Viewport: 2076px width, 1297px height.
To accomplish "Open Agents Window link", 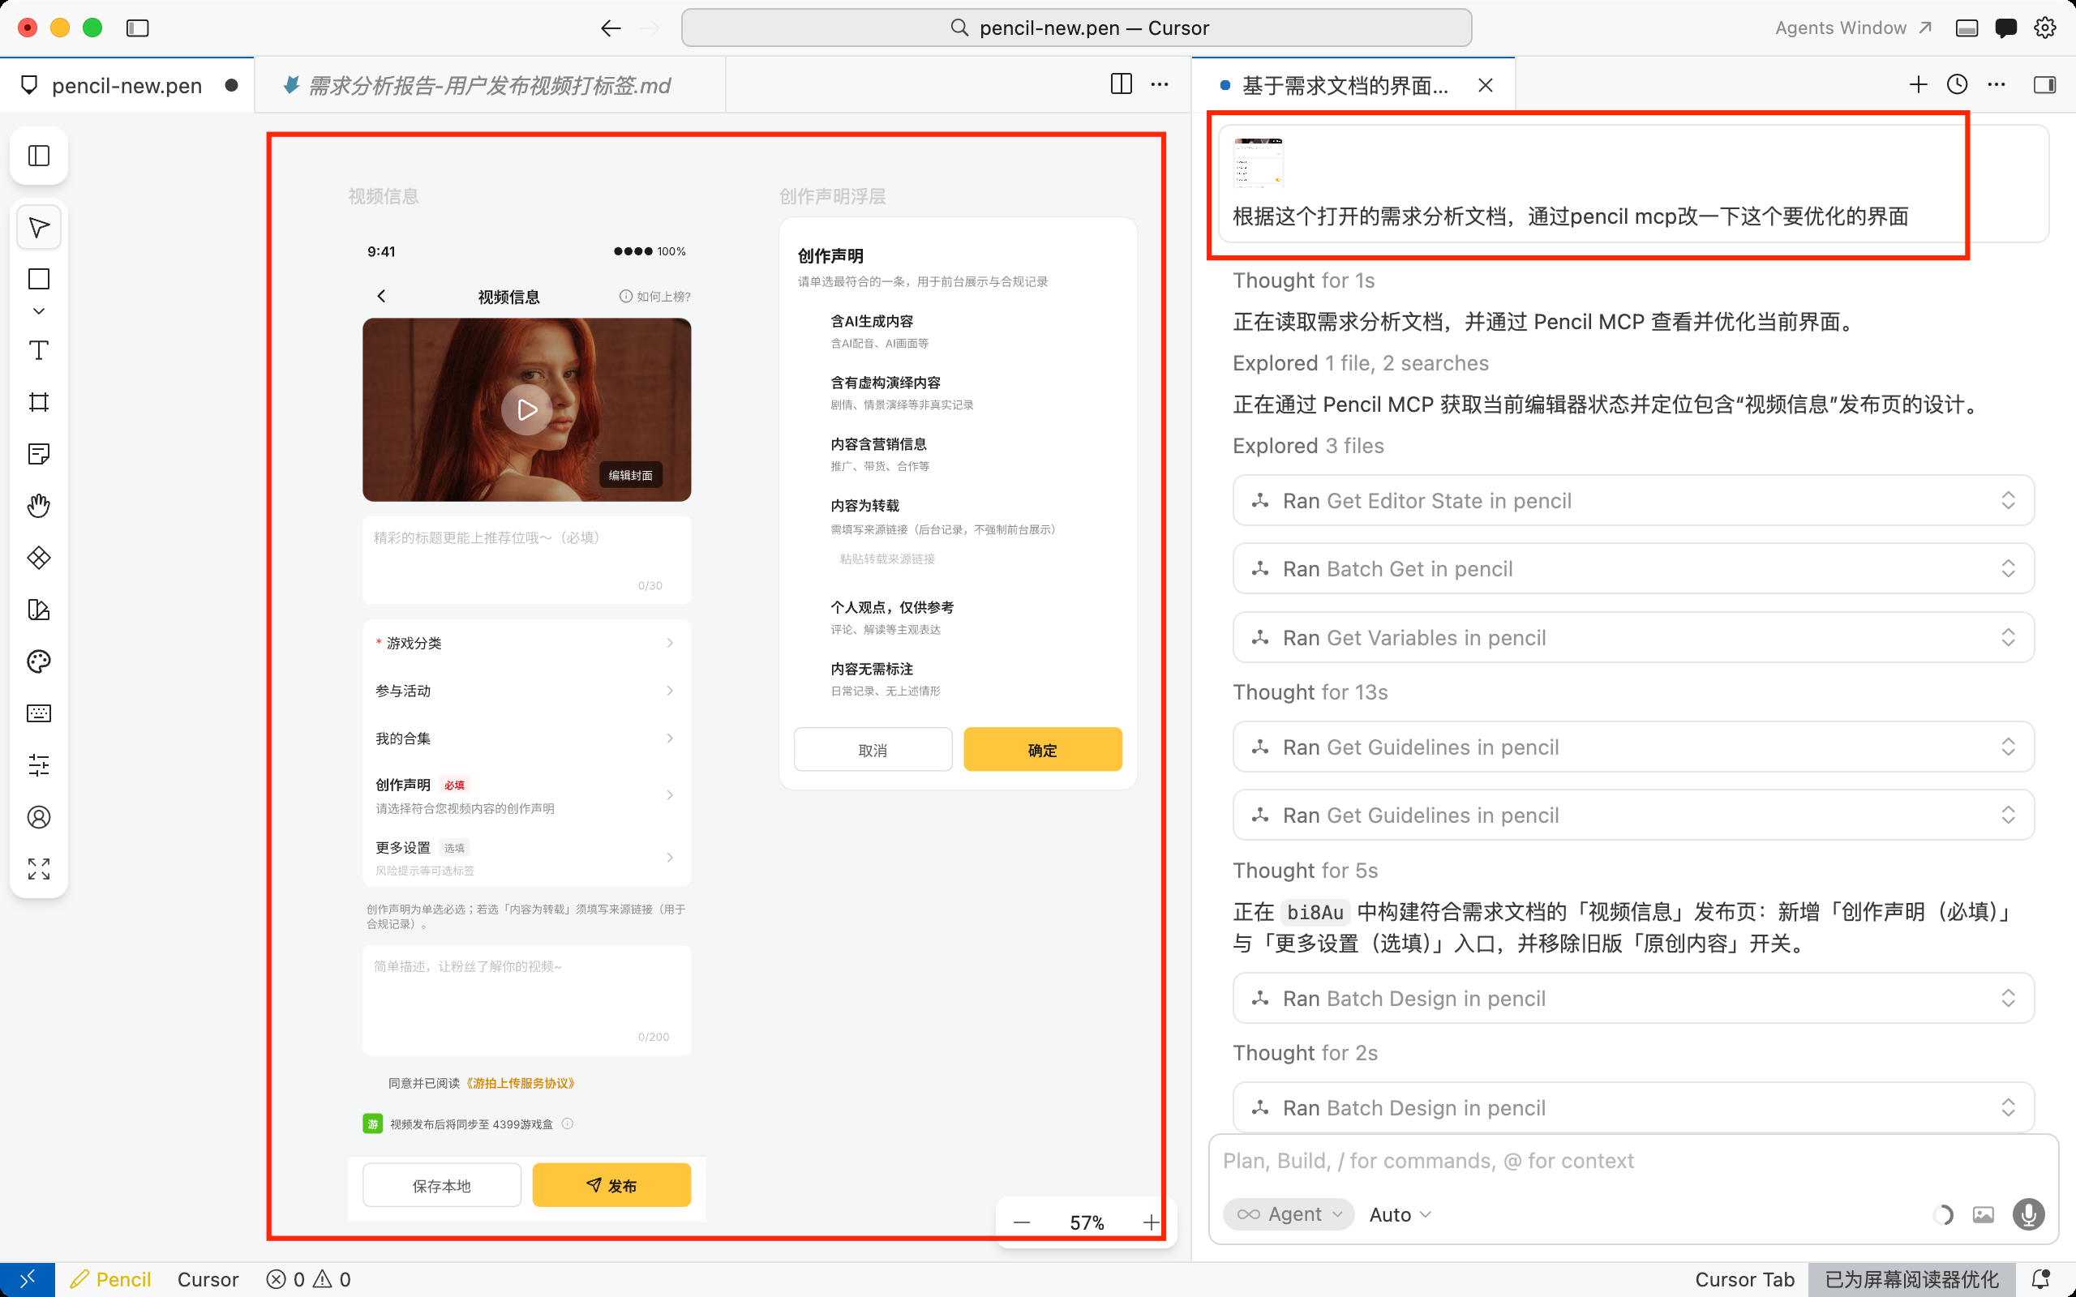I will [x=1853, y=28].
